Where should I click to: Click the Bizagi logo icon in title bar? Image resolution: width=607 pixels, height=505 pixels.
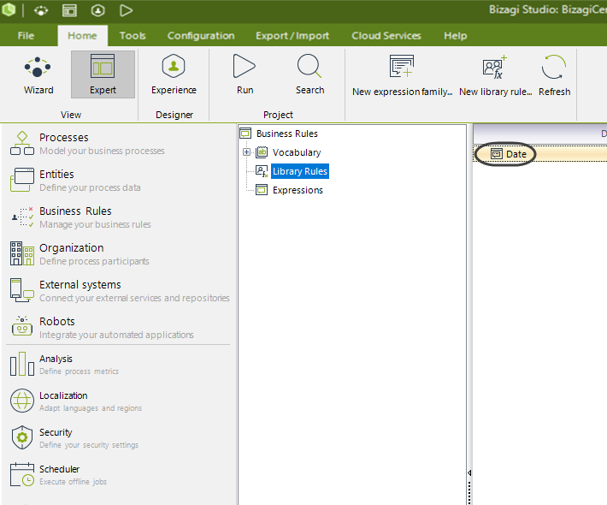(9, 9)
